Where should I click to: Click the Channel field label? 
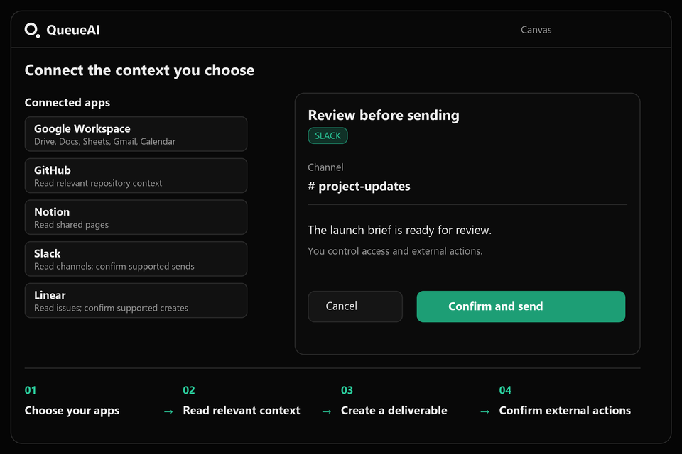[325, 167]
